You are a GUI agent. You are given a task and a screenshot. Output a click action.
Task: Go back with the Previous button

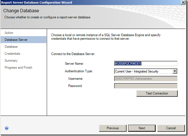pyautogui.click(x=112, y=128)
